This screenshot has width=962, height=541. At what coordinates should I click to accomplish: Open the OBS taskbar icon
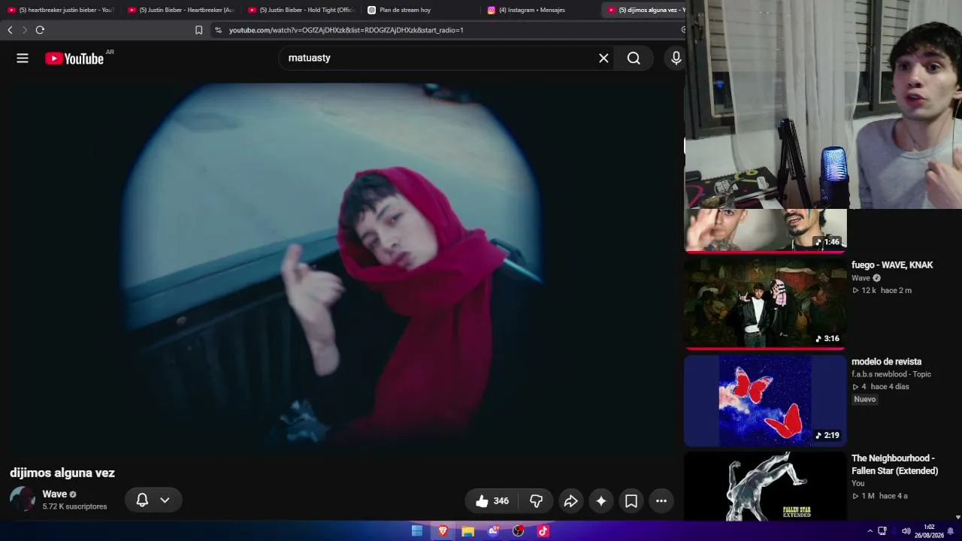click(518, 531)
